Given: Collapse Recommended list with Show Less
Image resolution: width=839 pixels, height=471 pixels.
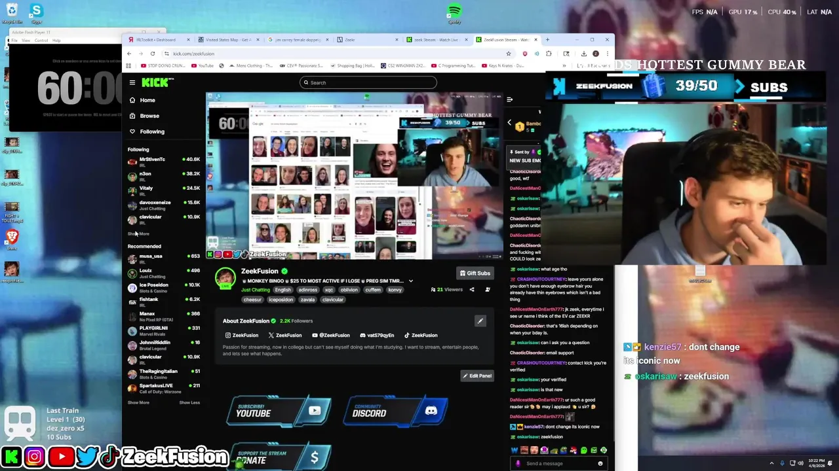Looking at the screenshot, I should pyautogui.click(x=189, y=402).
